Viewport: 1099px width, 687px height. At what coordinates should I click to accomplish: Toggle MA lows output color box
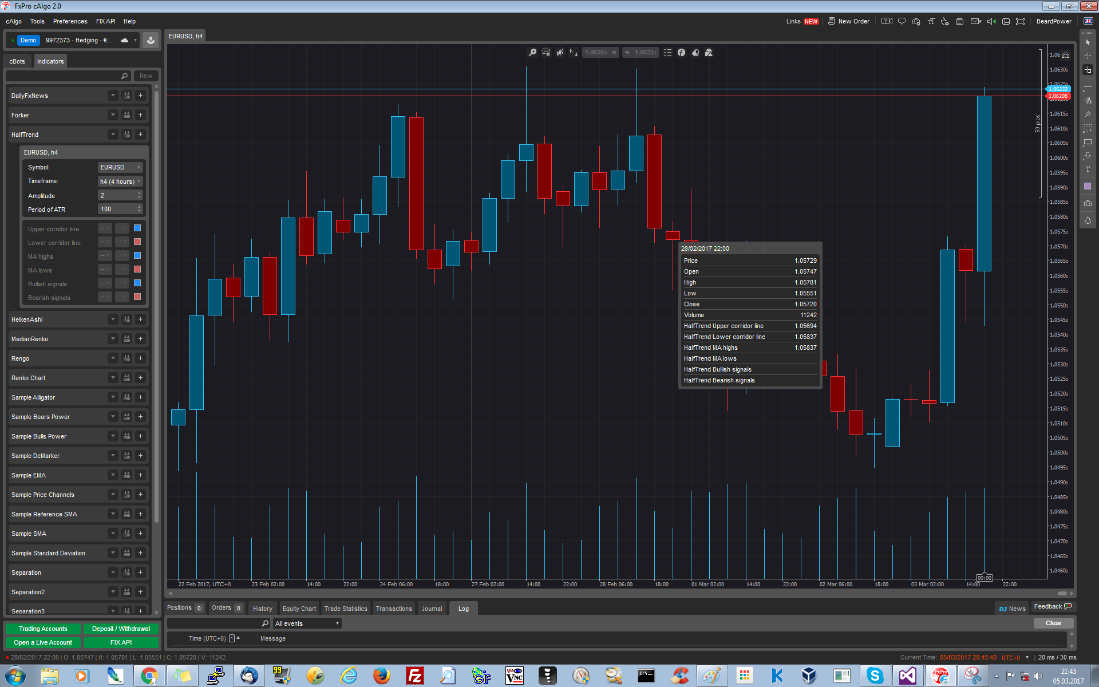click(137, 270)
